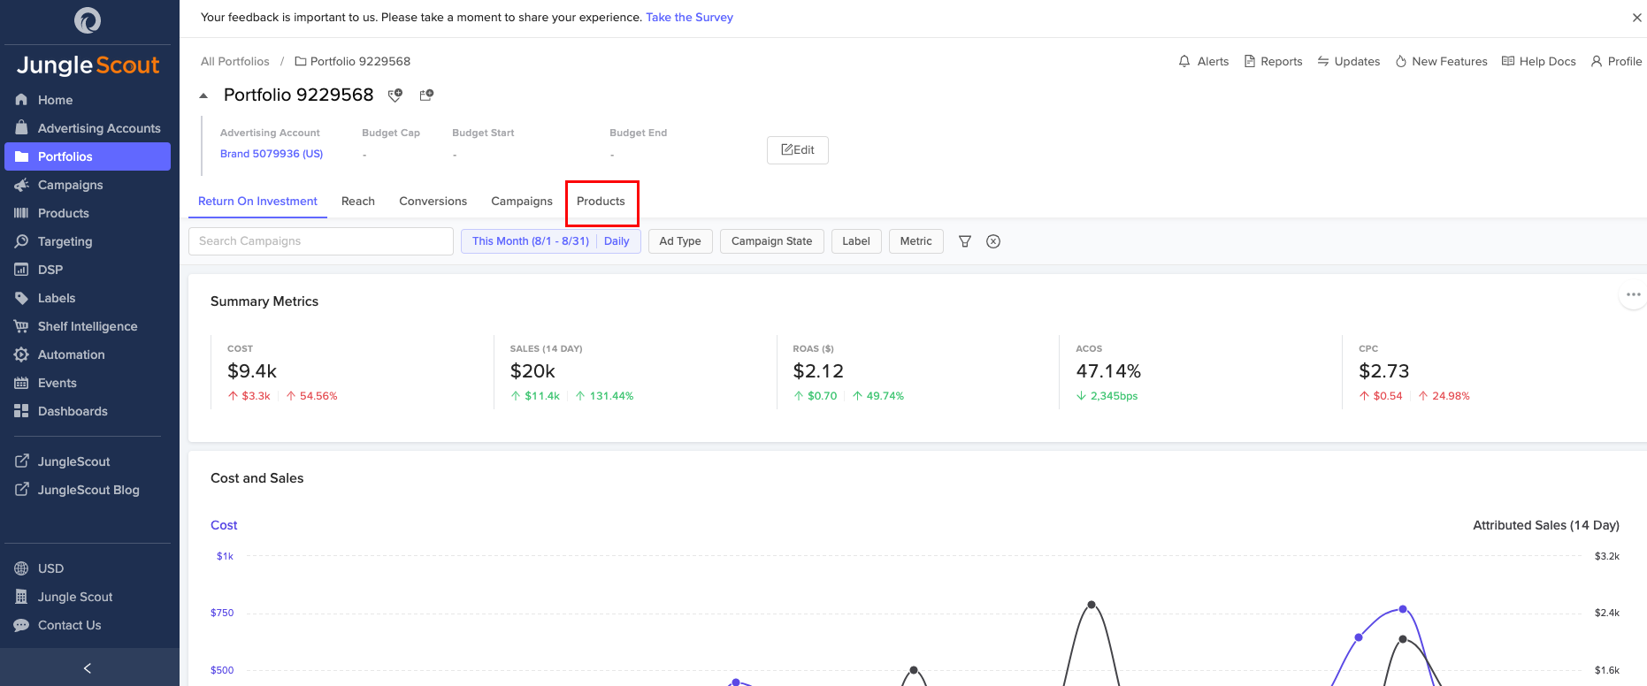
Task: Go back to All Portfolios breadcrumb
Action: tap(234, 61)
